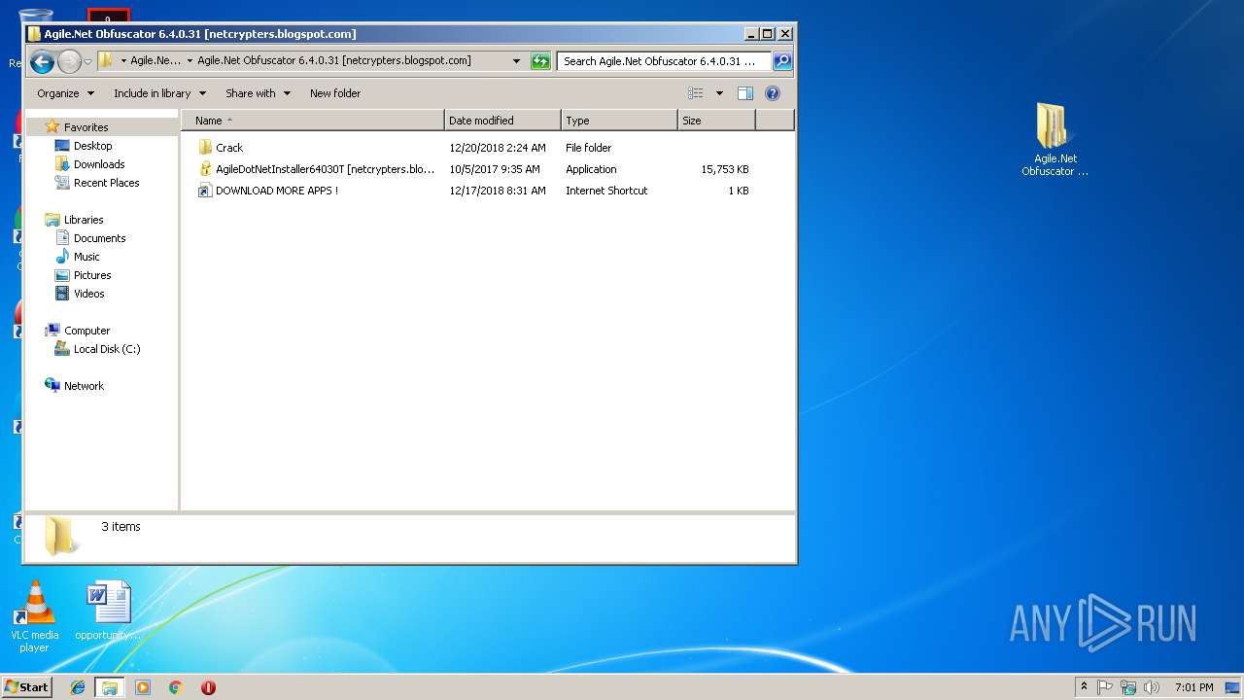Sort by the Size column header
Screen dimensions: 1244x700
(x=716, y=121)
